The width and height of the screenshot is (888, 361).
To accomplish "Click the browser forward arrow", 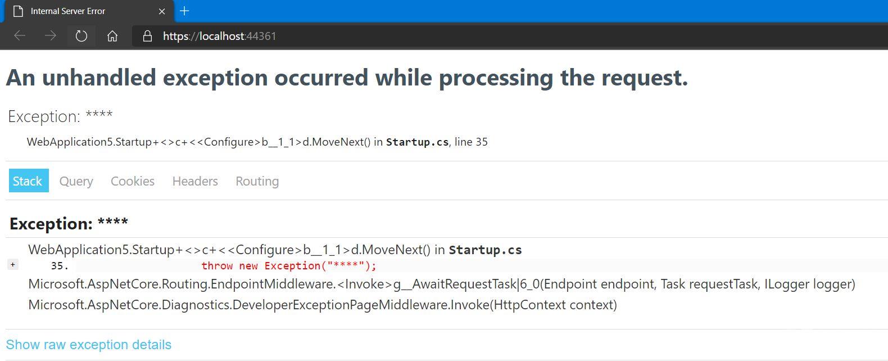I will (x=51, y=36).
